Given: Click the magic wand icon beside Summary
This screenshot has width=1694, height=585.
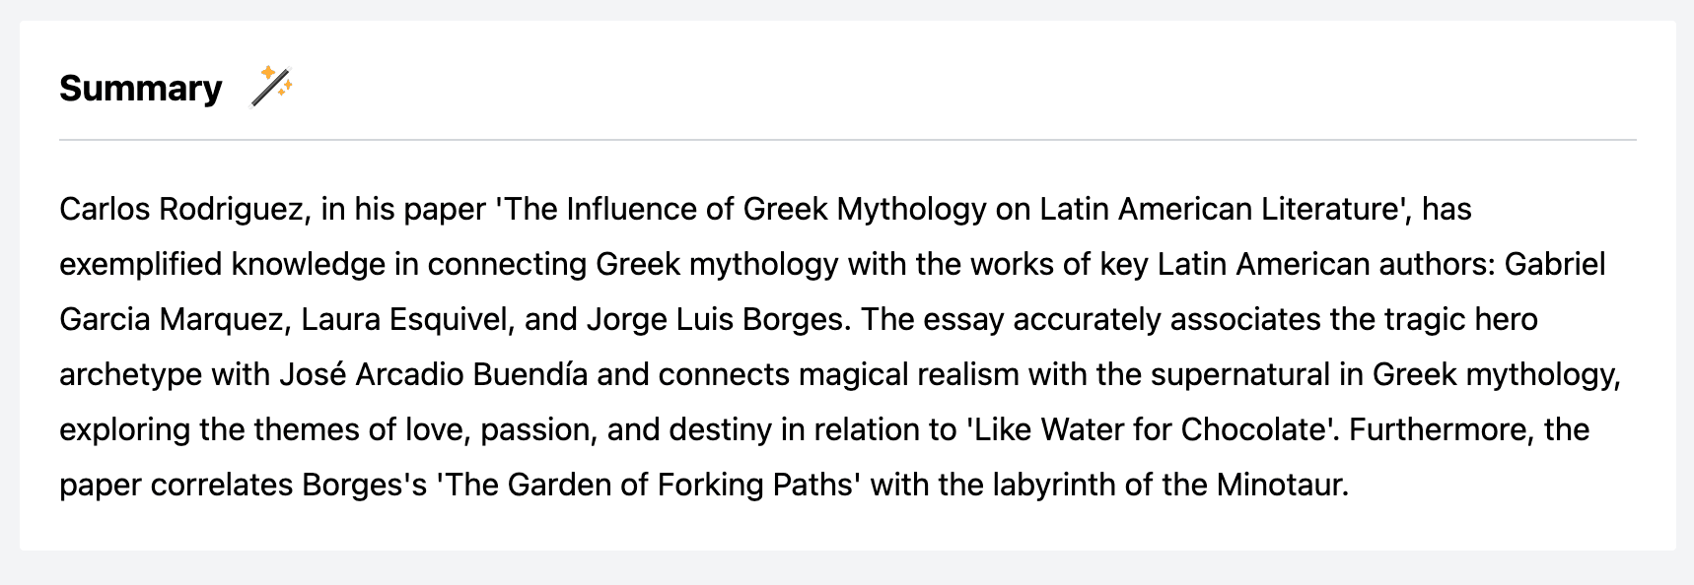Looking at the screenshot, I should point(271,87).
